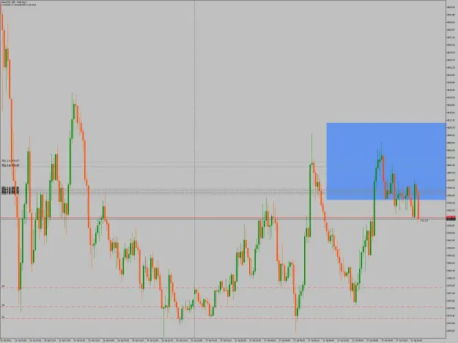The width and height of the screenshot is (458, 343).
Task: Click the vertical price scale on the right
Action: [452, 169]
